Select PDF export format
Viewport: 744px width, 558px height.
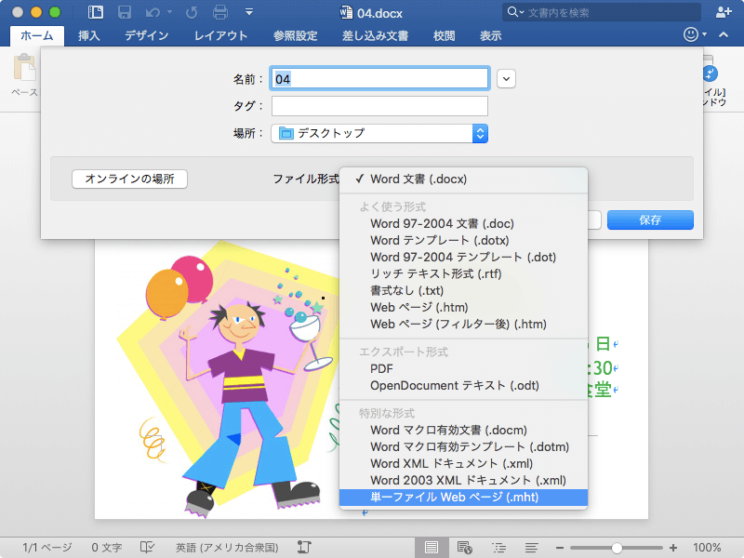pos(463,368)
